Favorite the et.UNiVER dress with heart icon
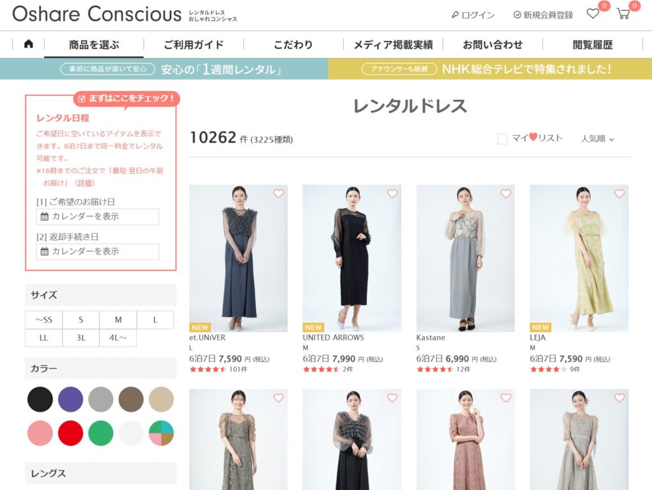 (279, 193)
